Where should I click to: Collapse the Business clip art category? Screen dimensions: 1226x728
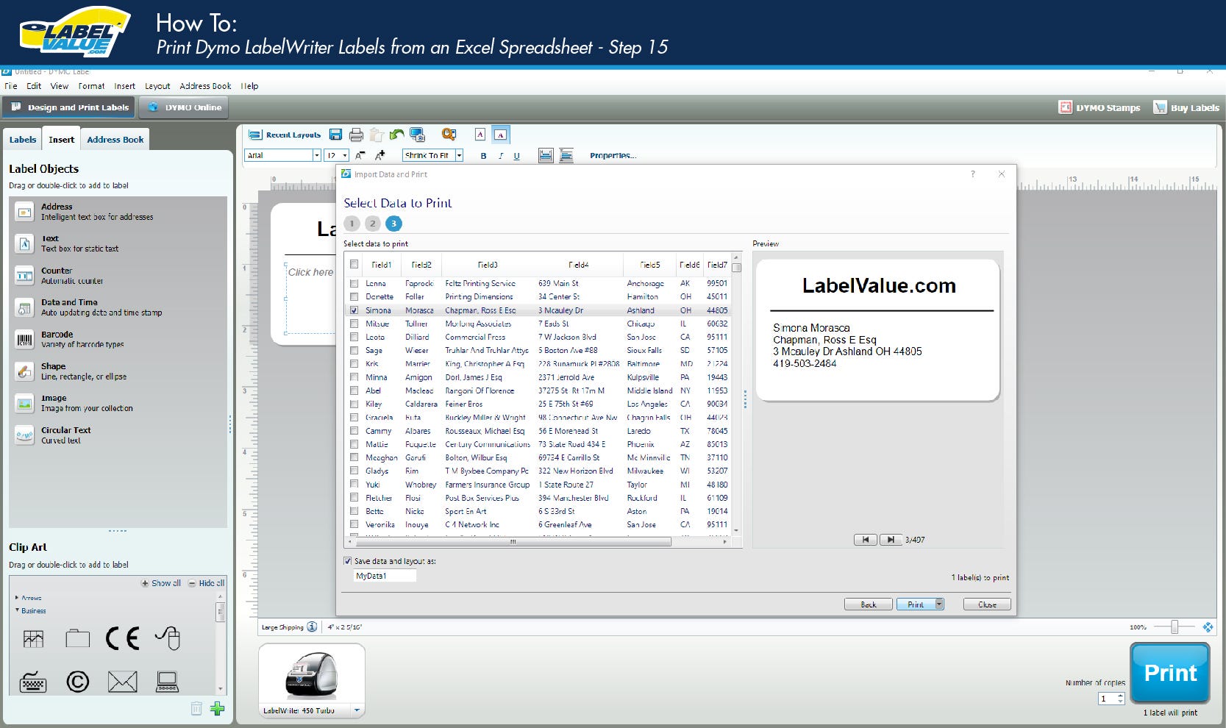click(18, 610)
